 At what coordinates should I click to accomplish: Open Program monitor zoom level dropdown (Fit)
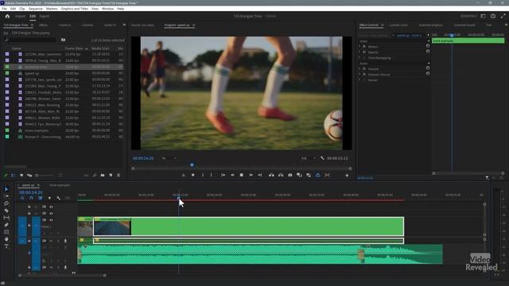169,158
